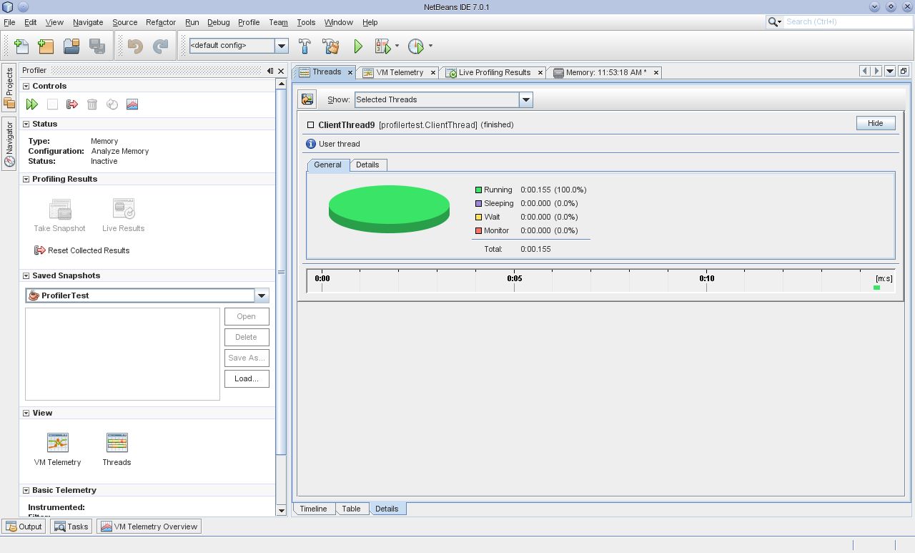915x553 pixels.
Task: Click the Hide button
Action: point(876,123)
